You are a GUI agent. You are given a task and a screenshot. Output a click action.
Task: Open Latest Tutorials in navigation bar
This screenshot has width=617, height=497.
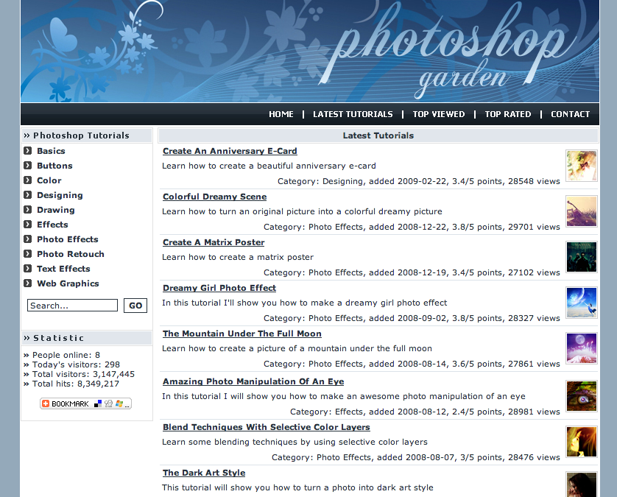pyautogui.click(x=353, y=114)
